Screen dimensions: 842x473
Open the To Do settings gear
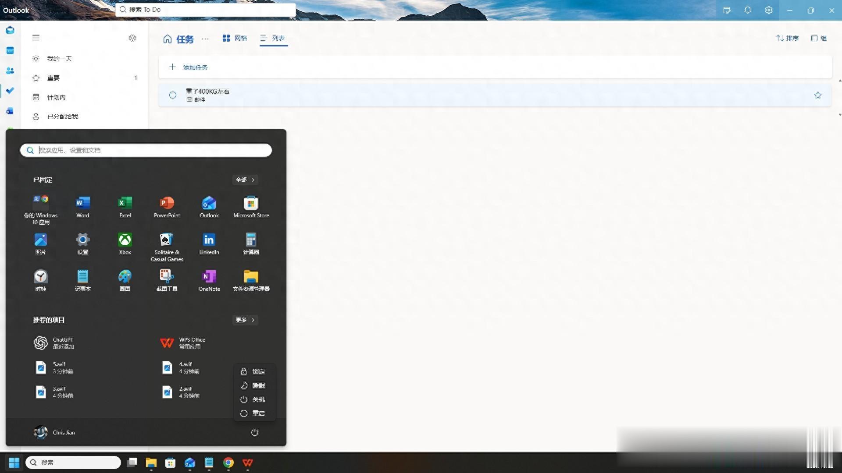pos(132,38)
